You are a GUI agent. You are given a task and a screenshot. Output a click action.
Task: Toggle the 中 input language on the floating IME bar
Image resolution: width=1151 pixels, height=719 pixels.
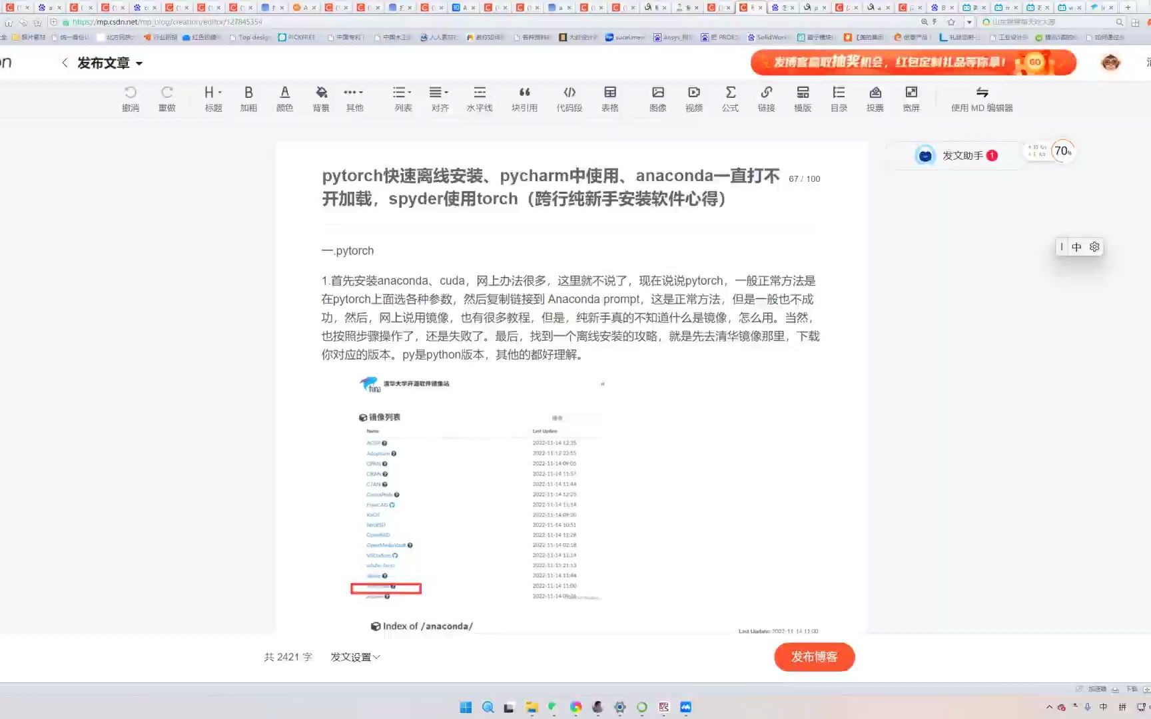tap(1076, 247)
